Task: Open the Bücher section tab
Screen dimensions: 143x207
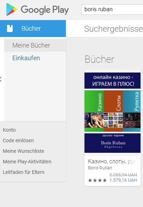Action: point(33,29)
